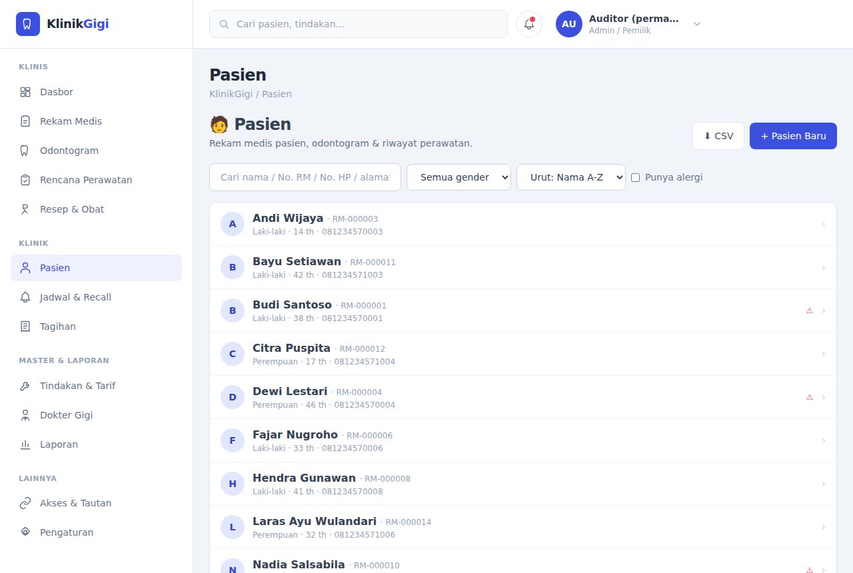Click the KlinikGigi tooth logo icon
853x573 pixels.
28,24
